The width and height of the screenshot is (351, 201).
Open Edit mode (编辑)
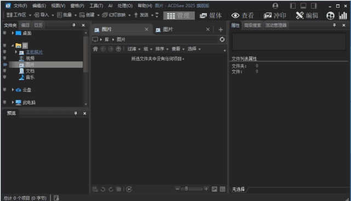tap(307, 15)
